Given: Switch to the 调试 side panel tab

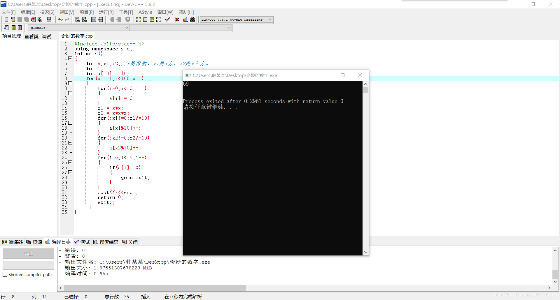Looking at the screenshot, I should (47, 36).
